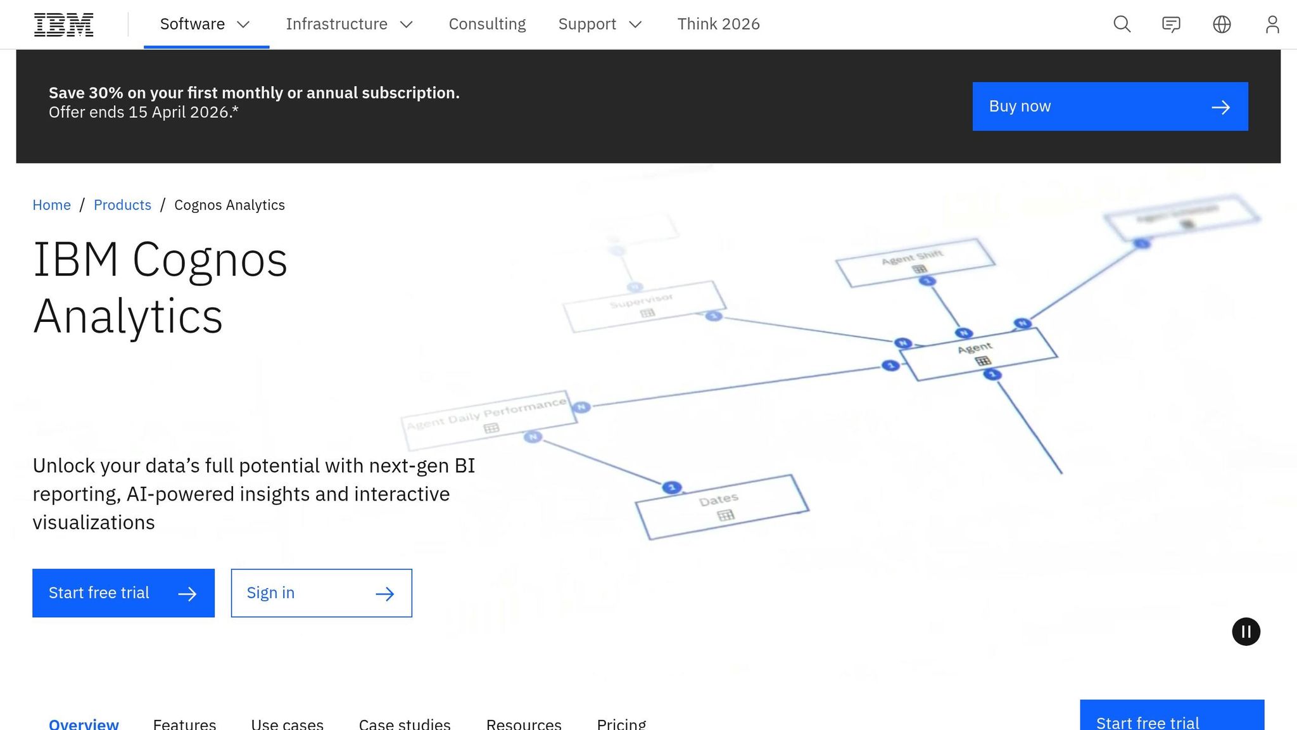Open the Consulting menu item
This screenshot has height=730, width=1297.
[487, 24]
